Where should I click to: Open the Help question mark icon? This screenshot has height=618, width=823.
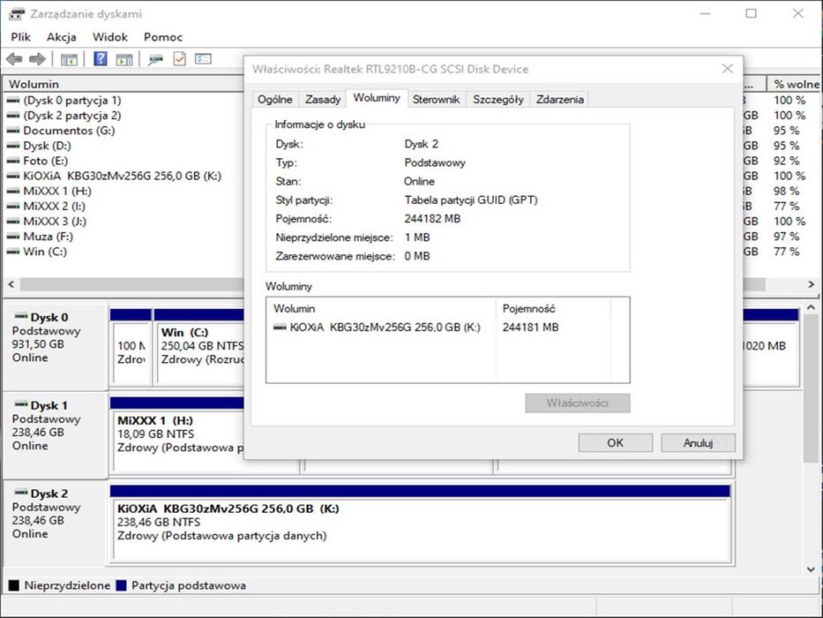point(101,59)
